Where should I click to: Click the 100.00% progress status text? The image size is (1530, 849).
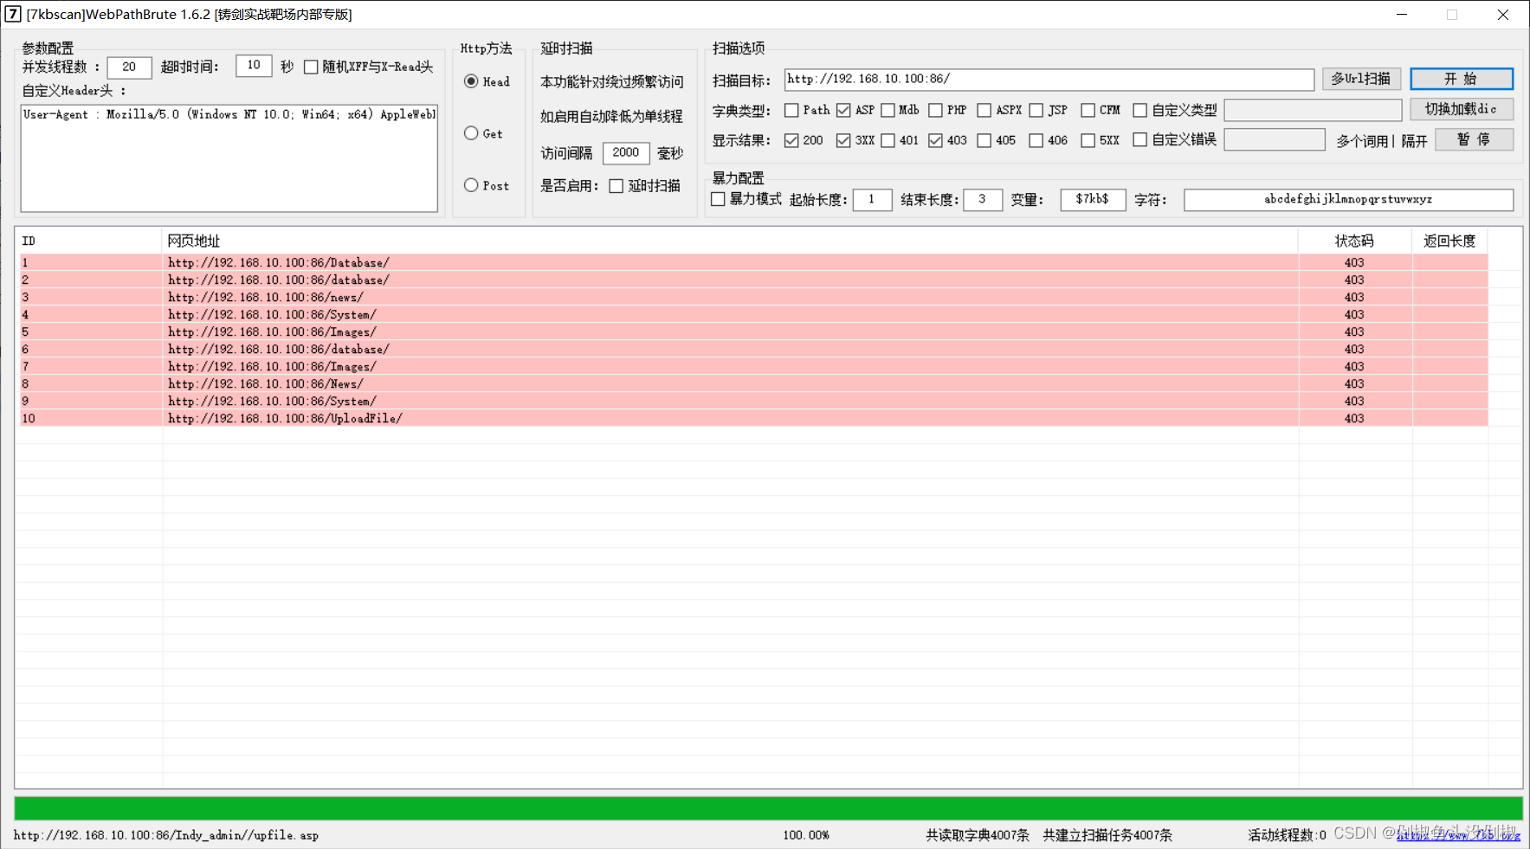click(806, 835)
